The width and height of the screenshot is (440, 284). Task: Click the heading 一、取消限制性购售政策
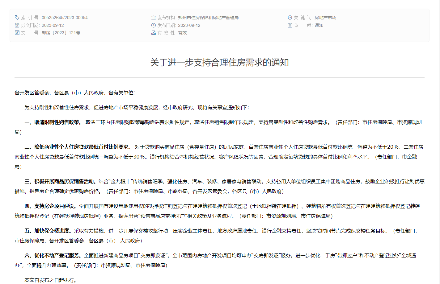coord(53,122)
